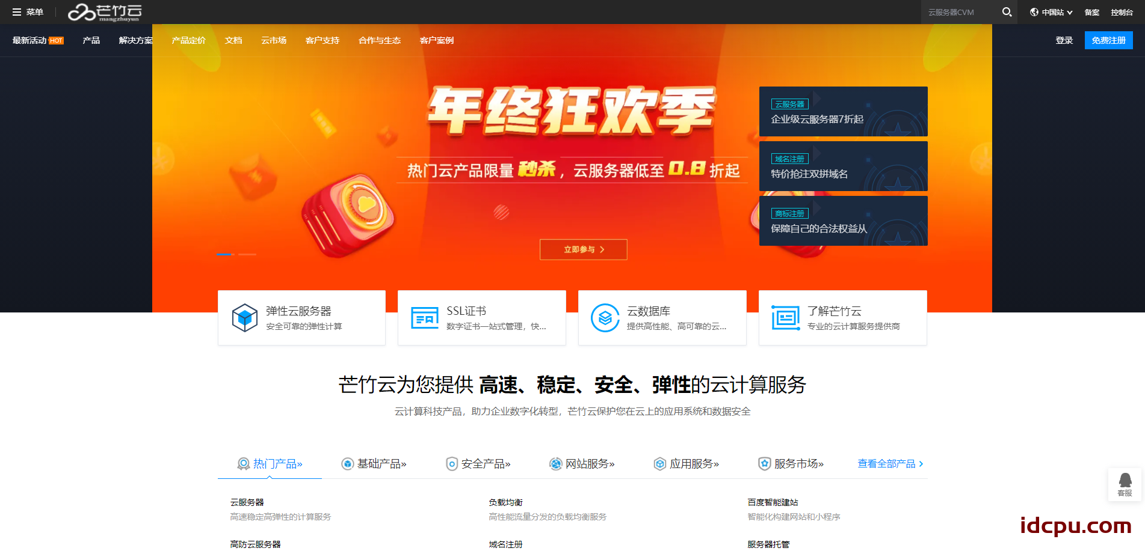Click the 查看全部产品 arrow link
Viewport: 1145px width, 551px height.
tap(890, 464)
